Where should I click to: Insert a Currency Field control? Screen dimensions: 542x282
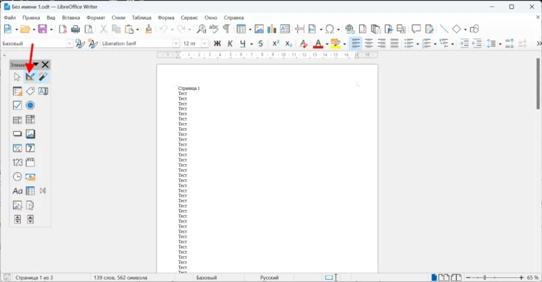[x=30, y=177]
